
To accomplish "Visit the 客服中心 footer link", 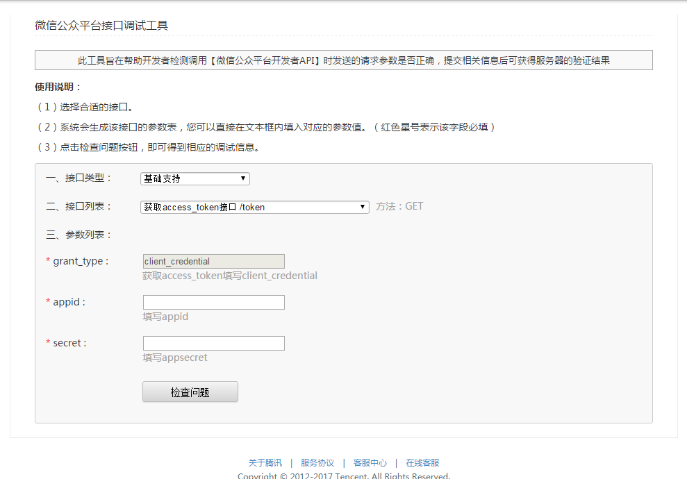I will point(370,463).
